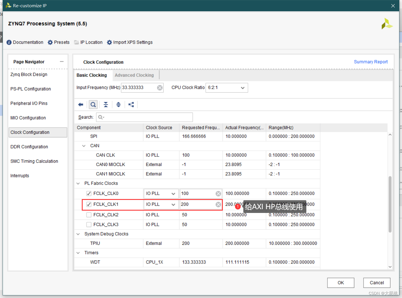Select the WDT row

(197, 262)
